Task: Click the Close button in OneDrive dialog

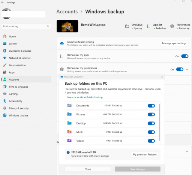Action: pyautogui.click(x=88, y=169)
